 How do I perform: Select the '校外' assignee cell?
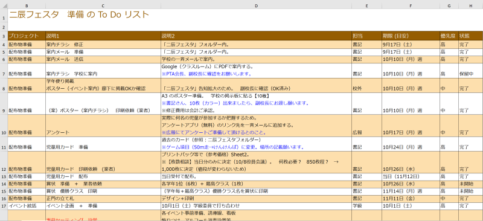(x=366, y=85)
